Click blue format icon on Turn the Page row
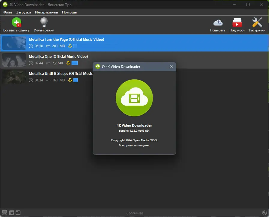Viewport: 269px width, 217px height. (75, 46)
